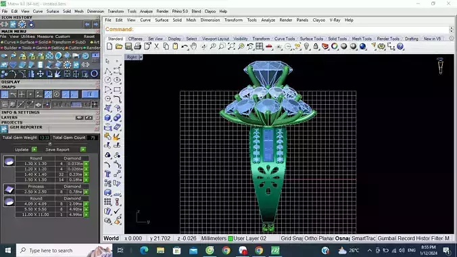457x257 pixels.
Task: Switch to the Curve Tools tab
Action: [x=285, y=39]
